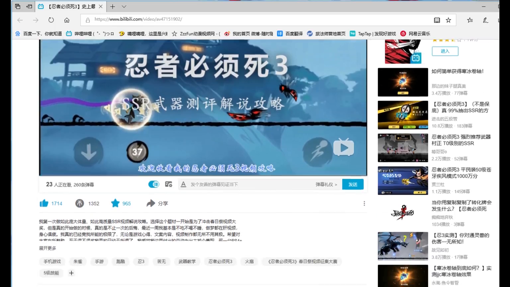Image resolution: width=510 pixels, height=287 pixels.
Task: Click the video player area
Action: 203,107
